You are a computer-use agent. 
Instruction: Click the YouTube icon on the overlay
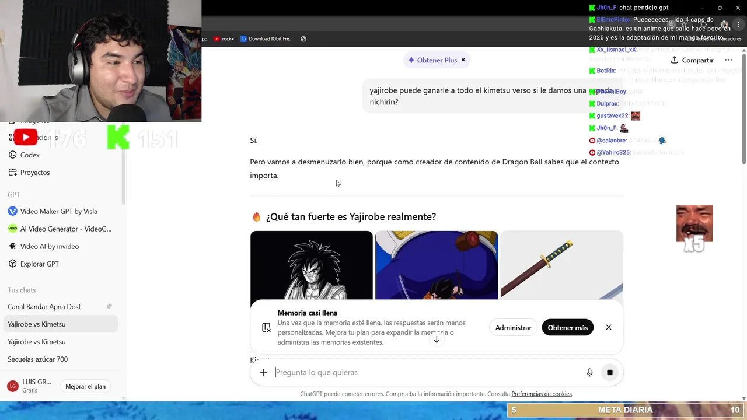(26, 138)
